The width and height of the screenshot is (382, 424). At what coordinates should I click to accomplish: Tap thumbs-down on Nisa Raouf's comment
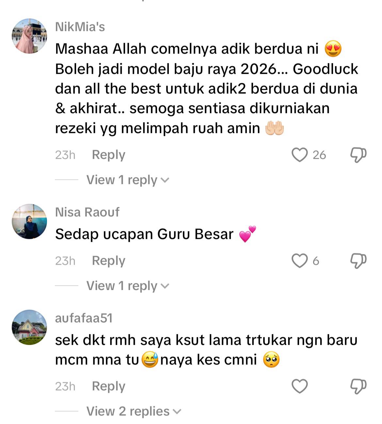pyautogui.click(x=358, y=261)
